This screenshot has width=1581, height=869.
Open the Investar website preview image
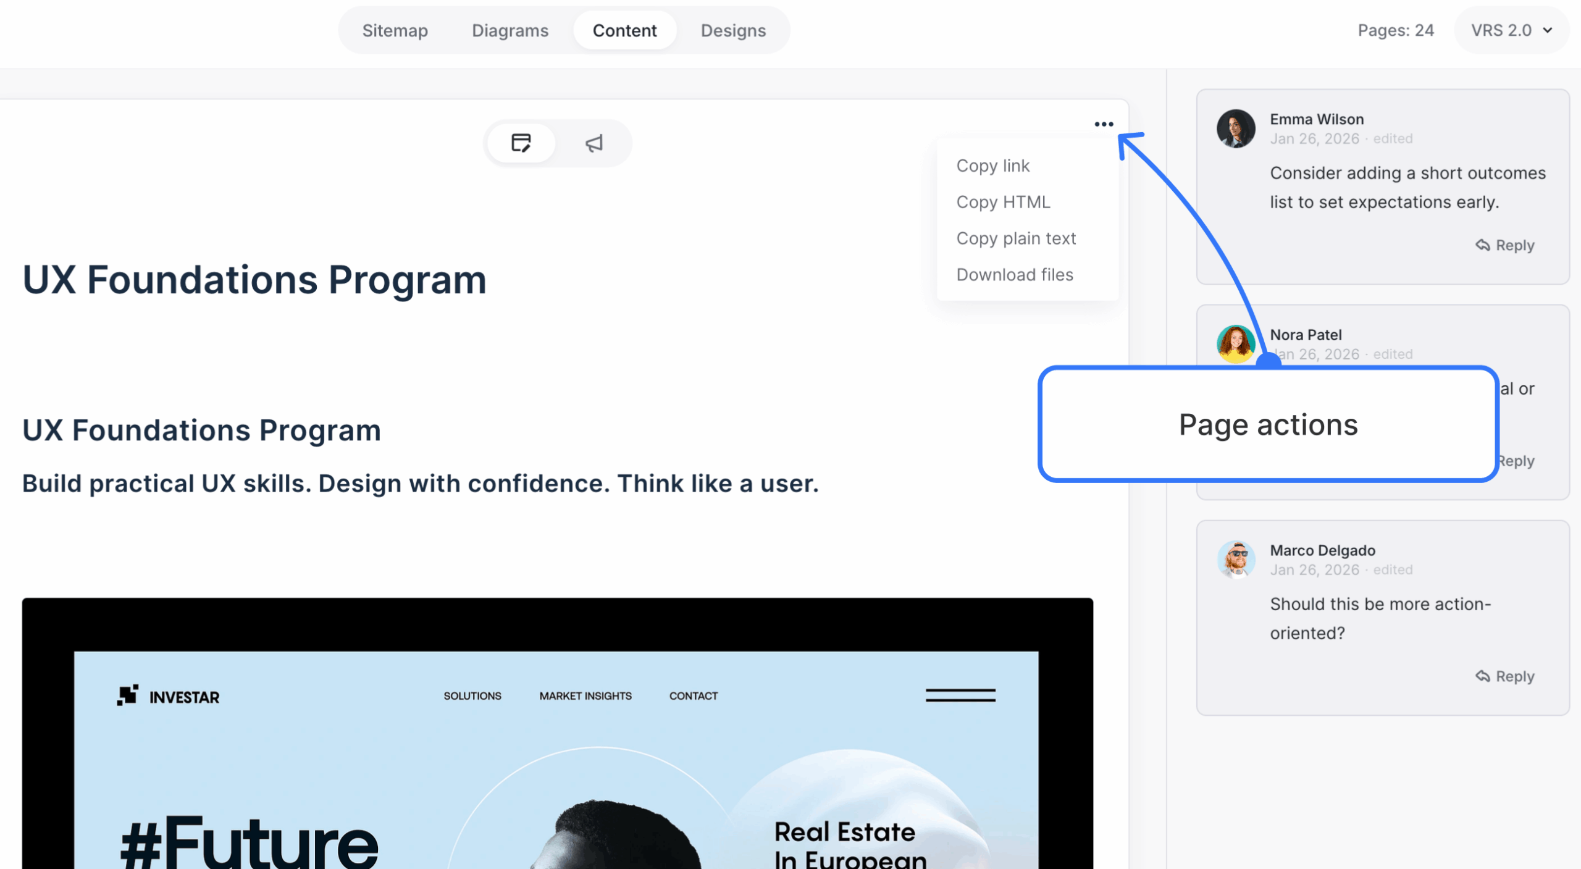558,733
